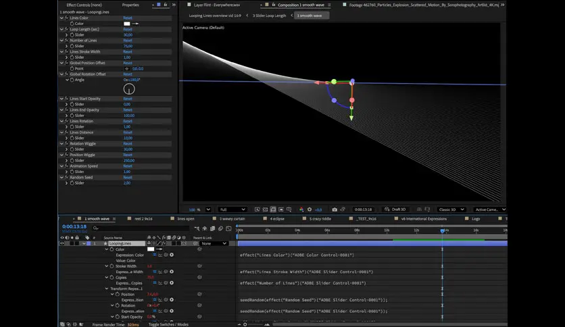The image size is (565, 327).
Task: Enable or disable the Rotation expression
Action: [x=155, y=311]
